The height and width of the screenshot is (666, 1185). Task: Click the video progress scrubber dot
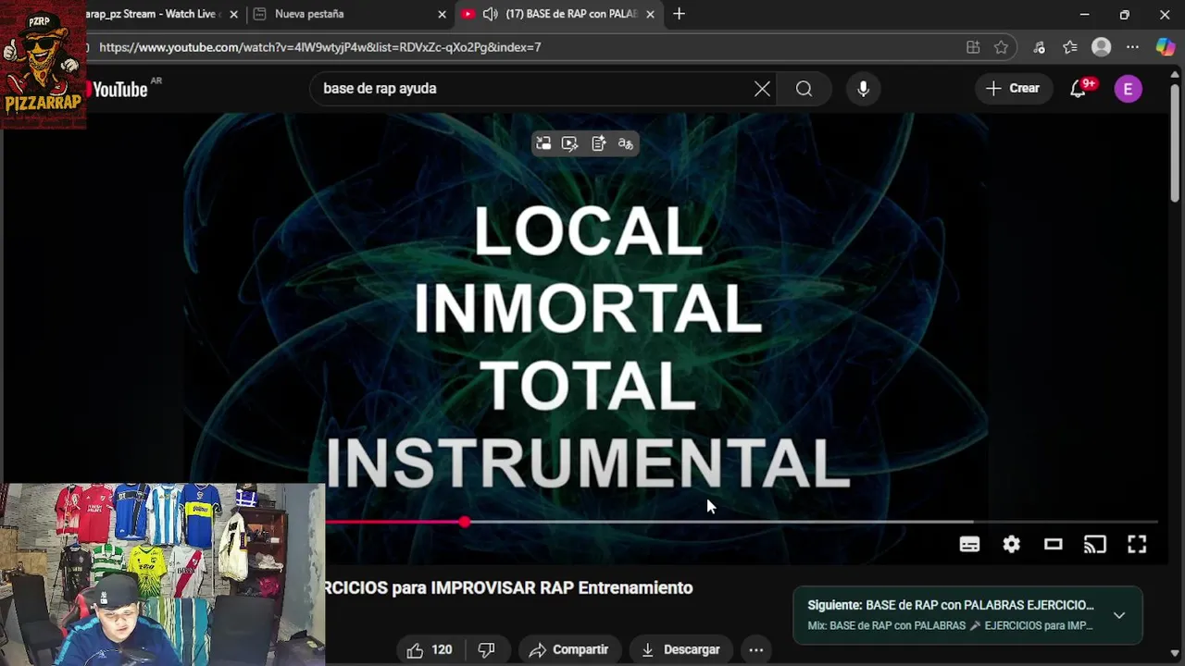click(x=464, y=523)
